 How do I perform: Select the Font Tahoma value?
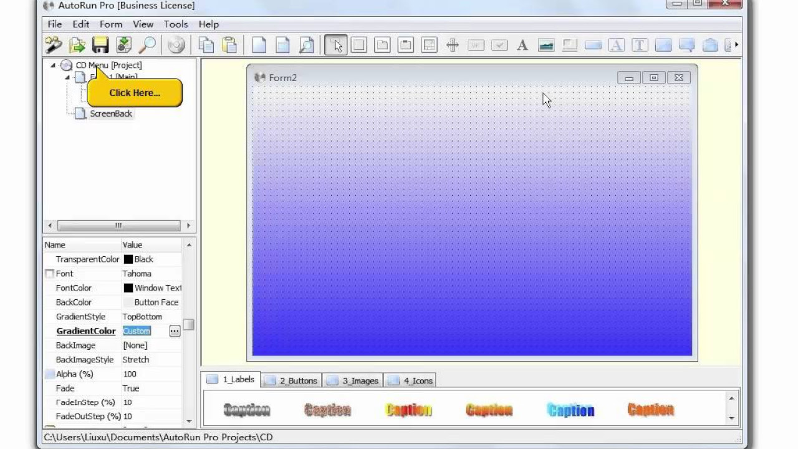137,274
